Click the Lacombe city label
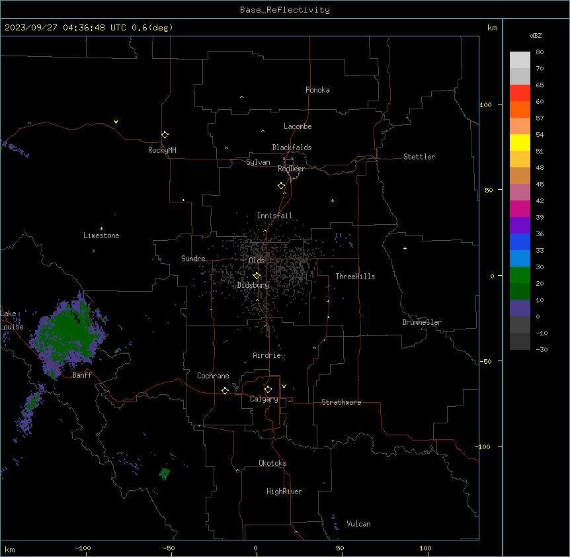This screenshot has width=570, height=557. tap(298, 126)
